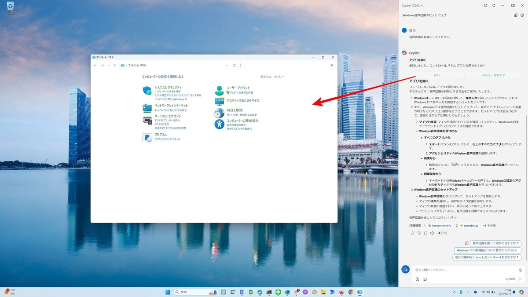Open recent locations dropdown in Control Panel
This screenshot has height=297, width=528.
(x=108, y=65)
